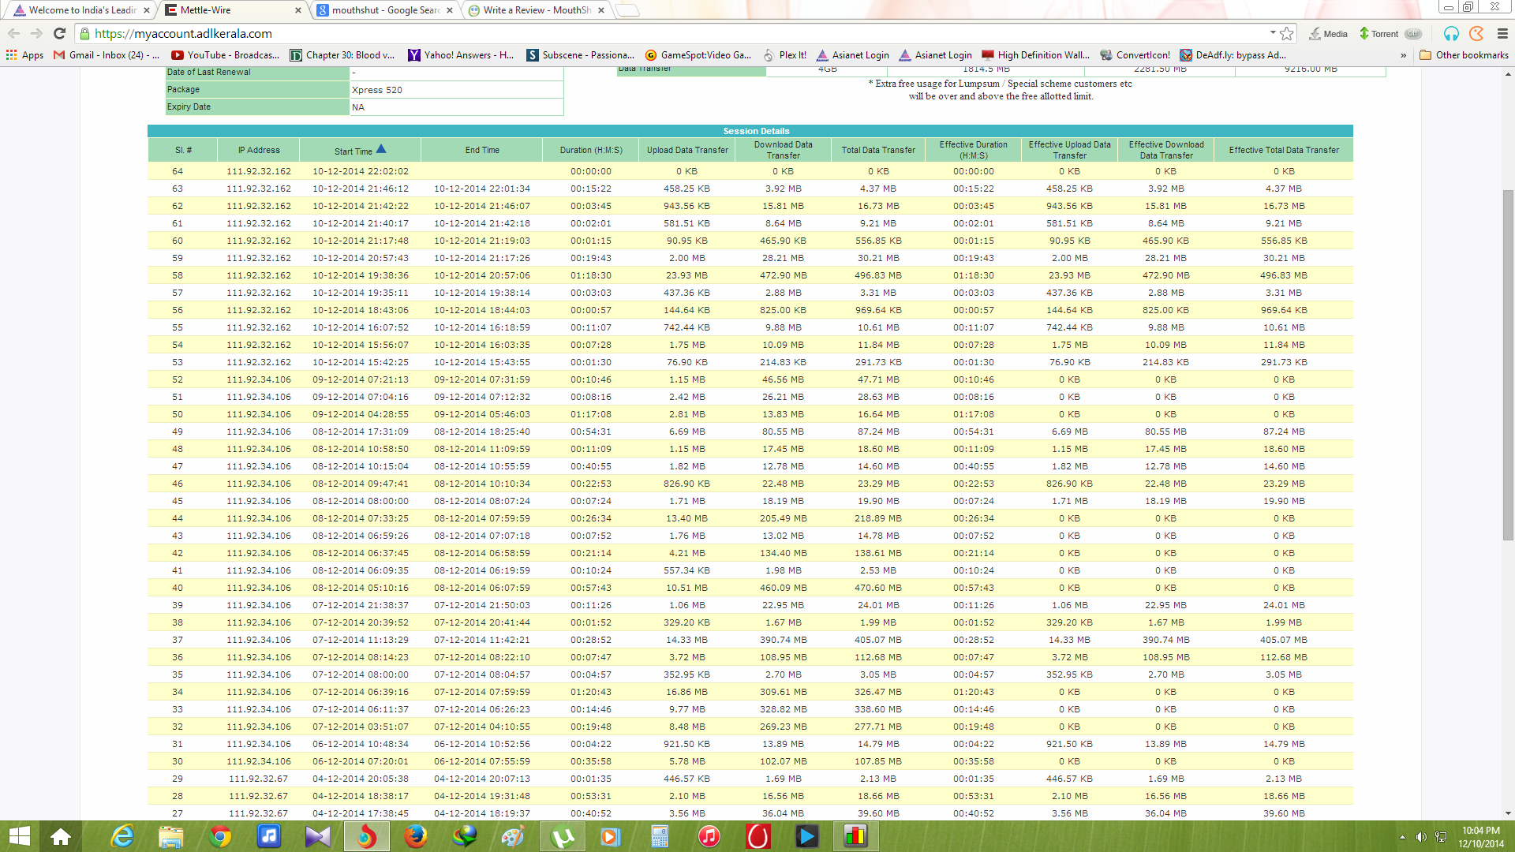Click the Home icon in taskbar
Screen dimensions: 1515x852
61,836
